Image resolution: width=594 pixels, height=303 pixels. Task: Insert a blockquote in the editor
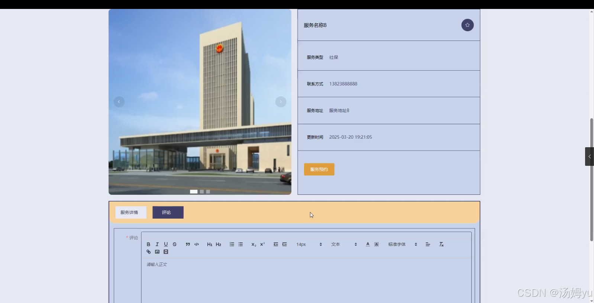pos(188,244)
